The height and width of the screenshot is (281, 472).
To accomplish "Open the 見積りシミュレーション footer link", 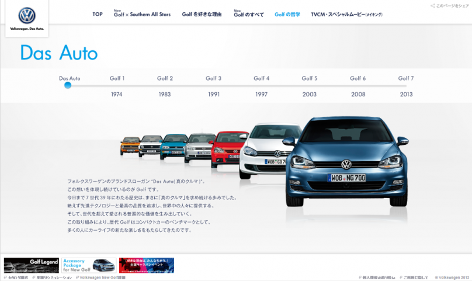I will coord(52,277).
